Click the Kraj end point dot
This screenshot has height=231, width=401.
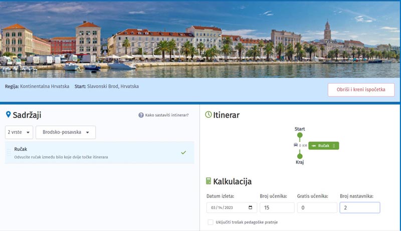tap(300, 156)
